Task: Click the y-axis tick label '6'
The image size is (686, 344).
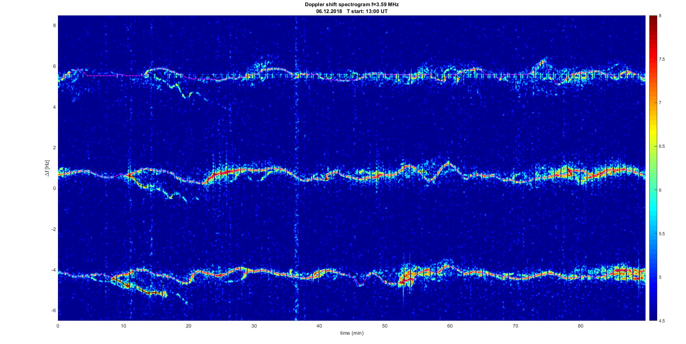Action: coord(54,67)
